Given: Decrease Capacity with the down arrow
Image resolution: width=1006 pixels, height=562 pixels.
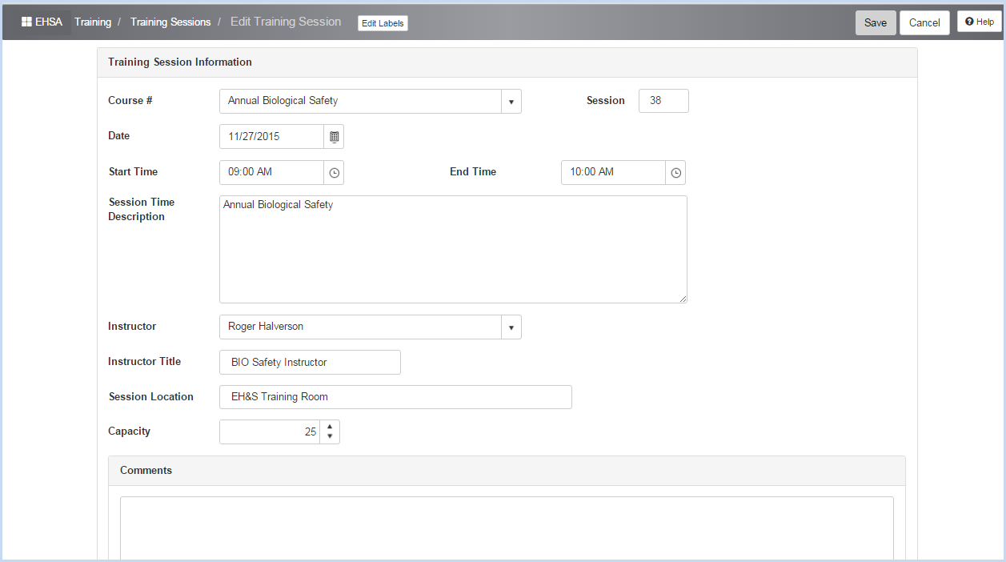Looking at the screenshot, I should coord(330,437).
